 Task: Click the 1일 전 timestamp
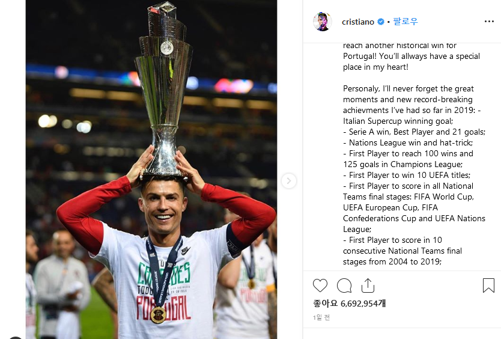coord(321,317)
